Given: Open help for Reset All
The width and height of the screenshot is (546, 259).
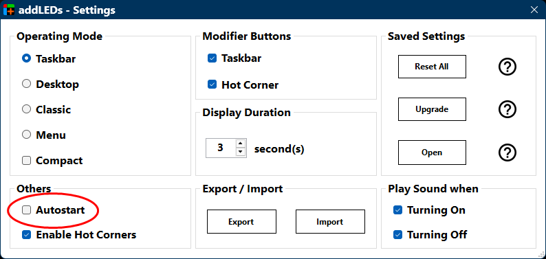Looking at the screenshot, I should (507, 67).
